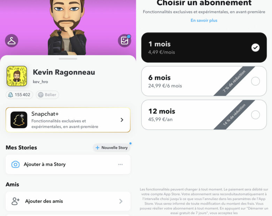
Task: Choose the 12 mois radio button
Action: click(255, 115)
